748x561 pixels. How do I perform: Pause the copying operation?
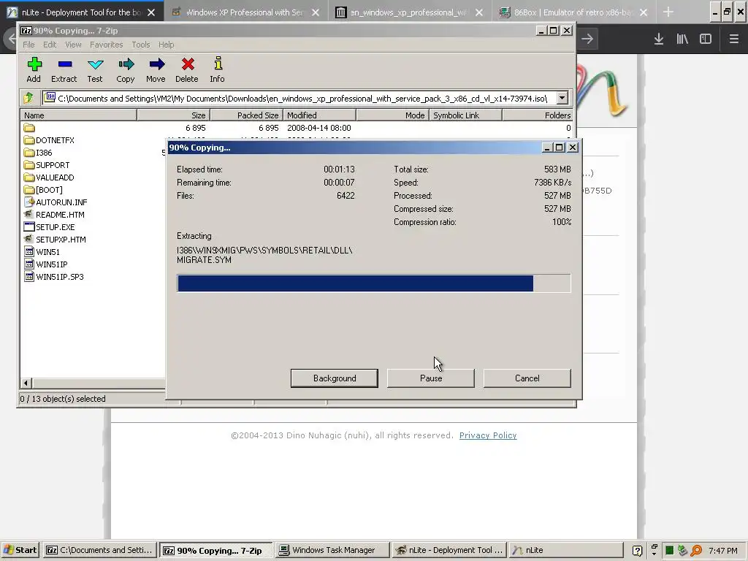coord(431,378)
